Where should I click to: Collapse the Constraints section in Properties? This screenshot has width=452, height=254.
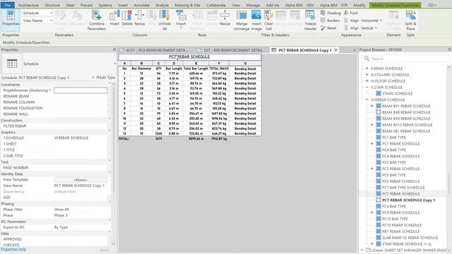(x=109, y=83)
